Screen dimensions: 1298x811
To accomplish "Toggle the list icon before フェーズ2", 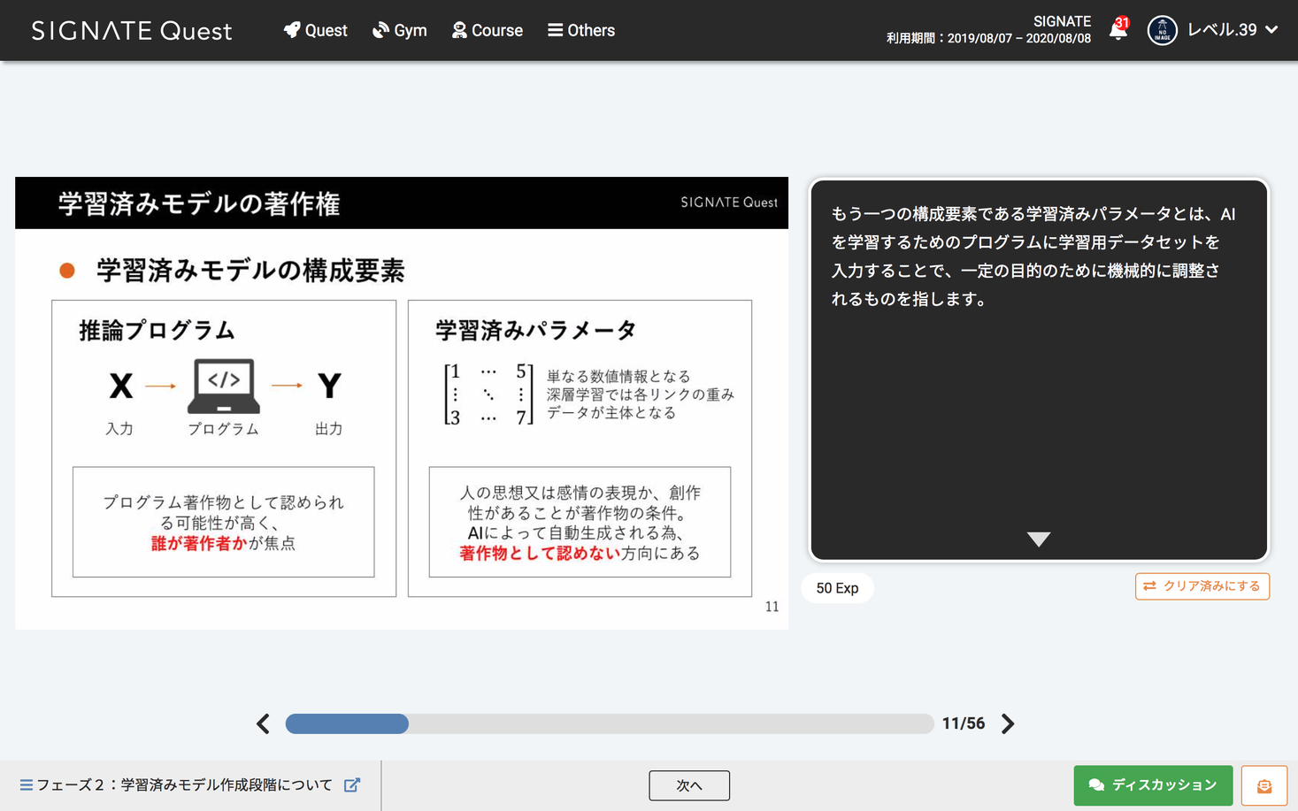I will 27,785.
